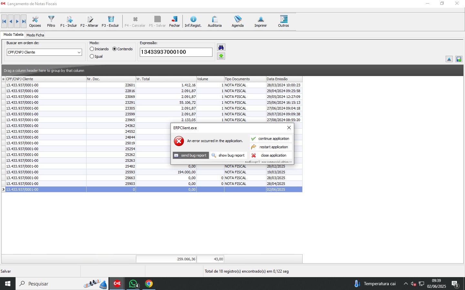Switch to the Modo Ficha tab
Viewport: 465px width, 290px height.
coord(35,35)
